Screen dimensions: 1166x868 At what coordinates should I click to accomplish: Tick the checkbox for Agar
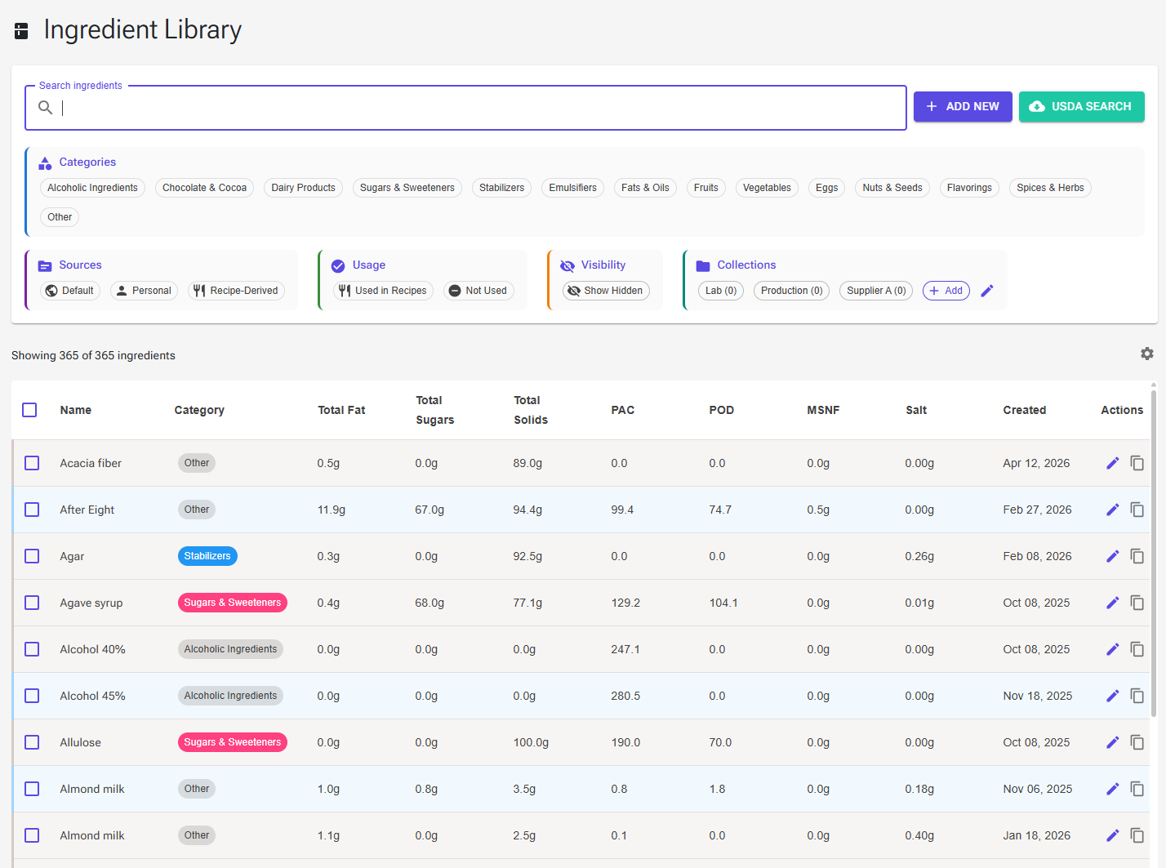click(32, 556)
